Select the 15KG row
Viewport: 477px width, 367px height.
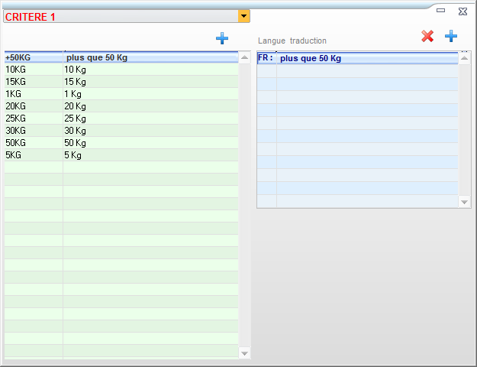tap(121, 82)
